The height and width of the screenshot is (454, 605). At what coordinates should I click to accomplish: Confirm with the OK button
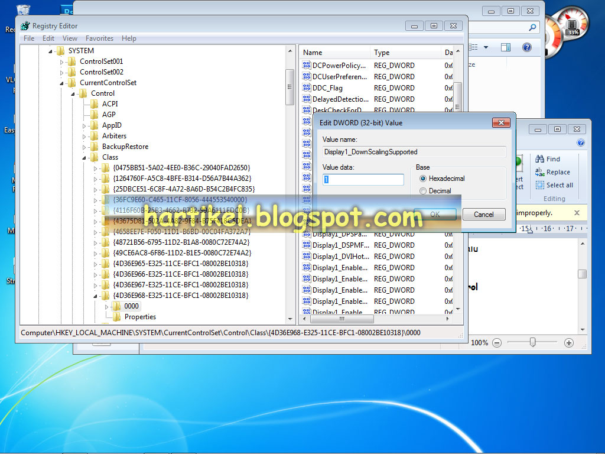click(435, 214)
